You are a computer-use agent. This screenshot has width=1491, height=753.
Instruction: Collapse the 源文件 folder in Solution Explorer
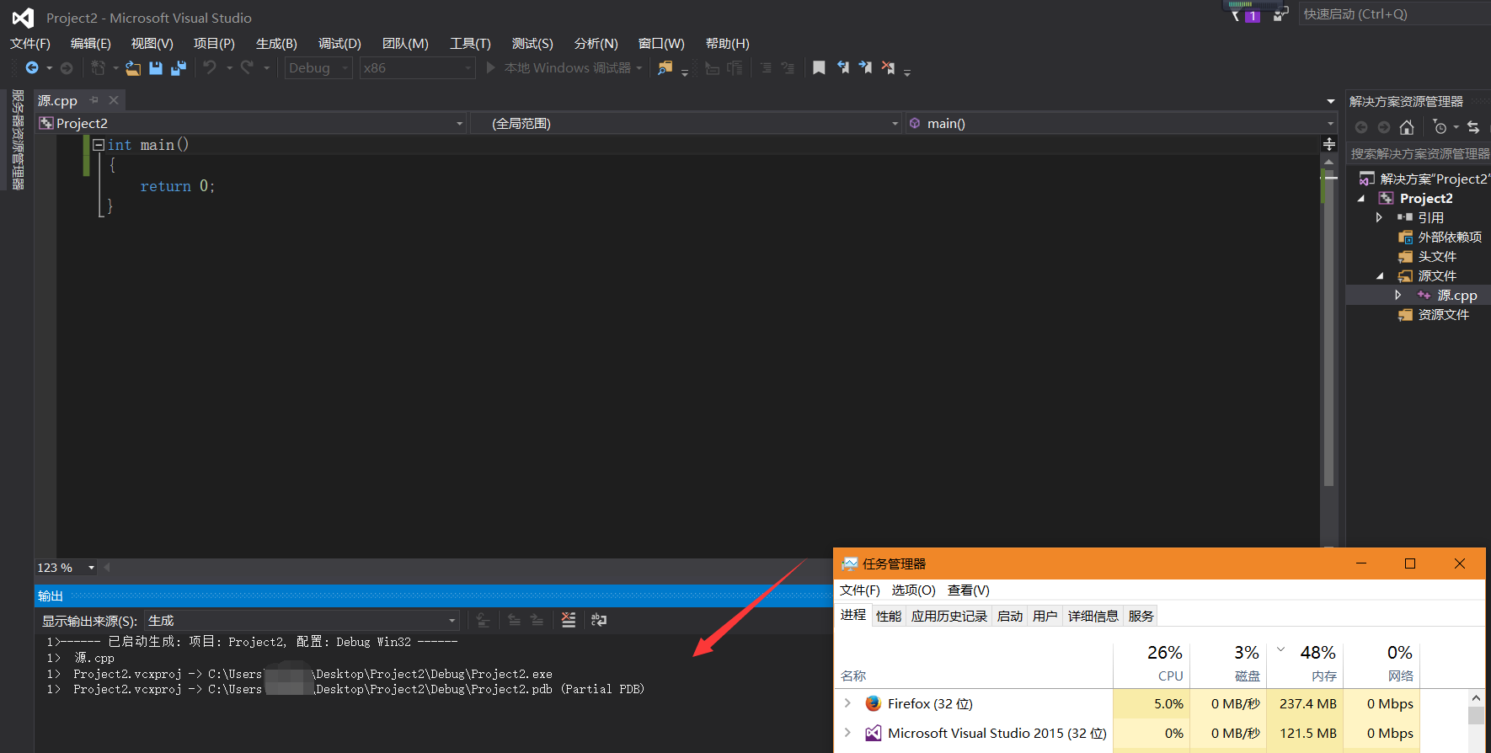coord(1380,276)
